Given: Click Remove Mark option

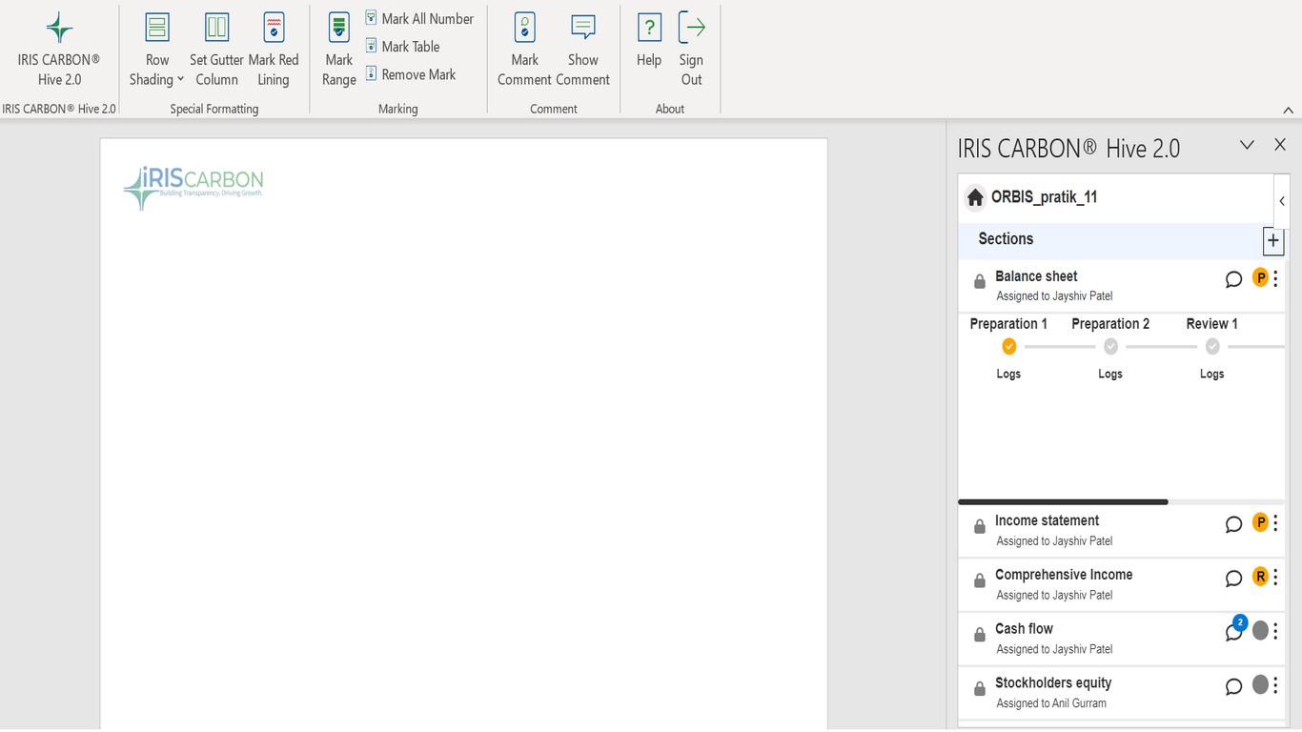Looking at the screenshot, I should tap(411, 74).
